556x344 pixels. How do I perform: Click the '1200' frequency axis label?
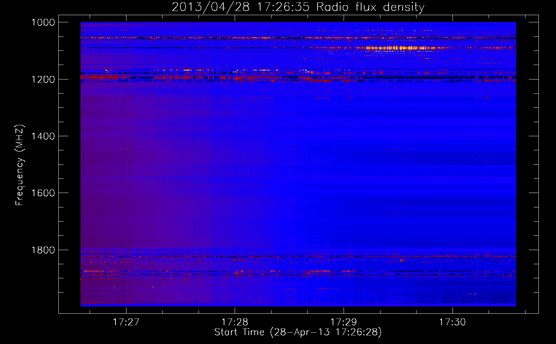[43, 79]
